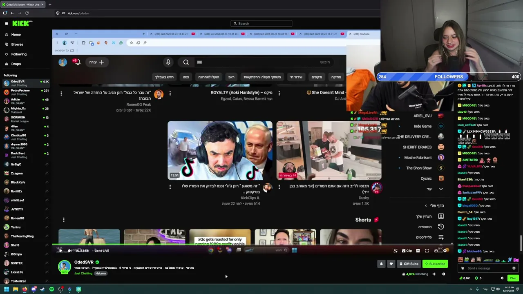Open the Shorts section options menu
Viewport: 523px width, 294px height.
64,220
